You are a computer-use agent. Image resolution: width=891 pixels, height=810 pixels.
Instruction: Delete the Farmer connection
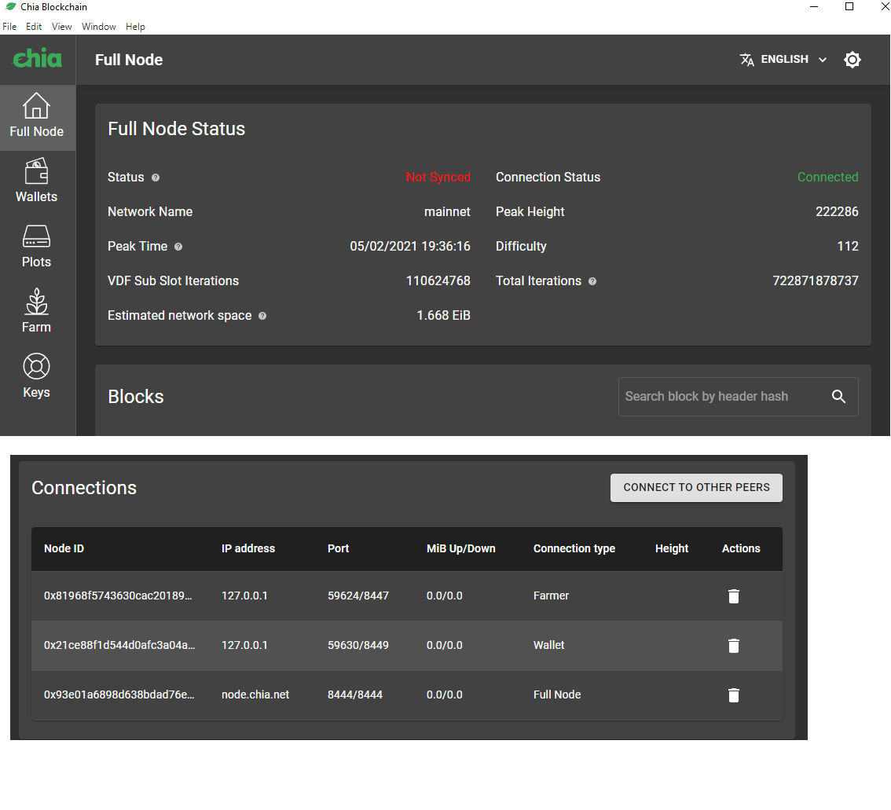point(734,596)
